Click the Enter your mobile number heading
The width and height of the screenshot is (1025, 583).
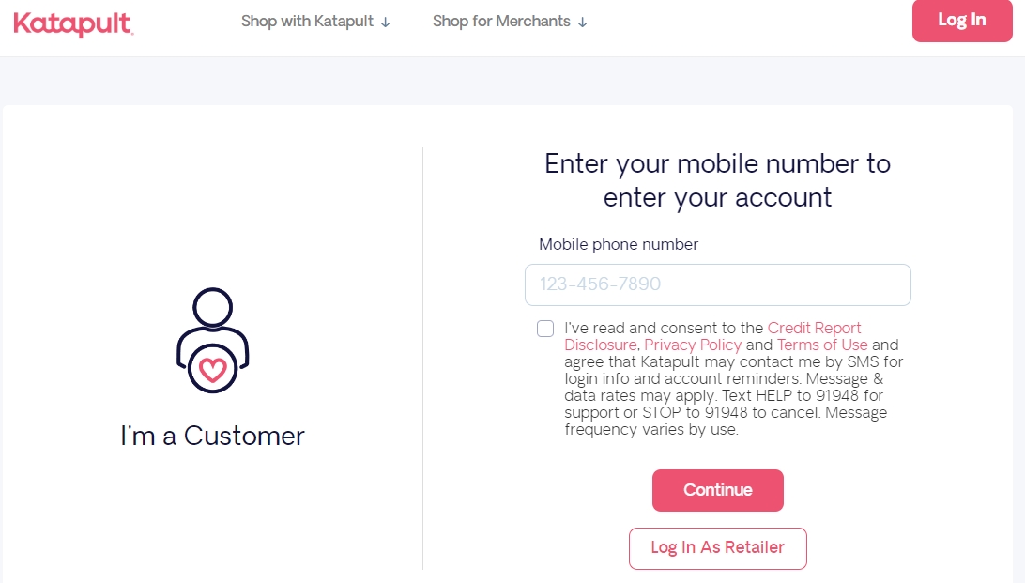point(718,180)
